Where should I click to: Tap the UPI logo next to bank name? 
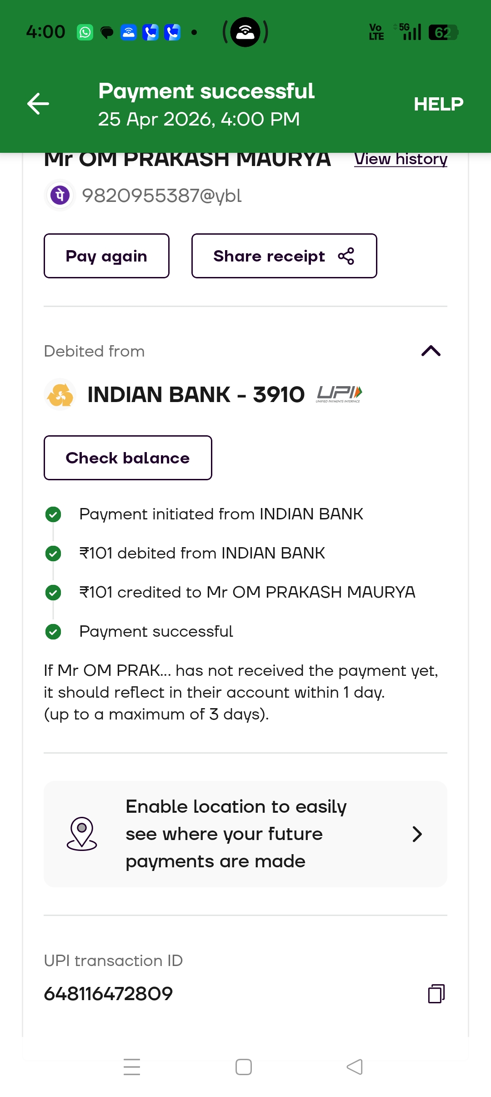click(339, 394)
